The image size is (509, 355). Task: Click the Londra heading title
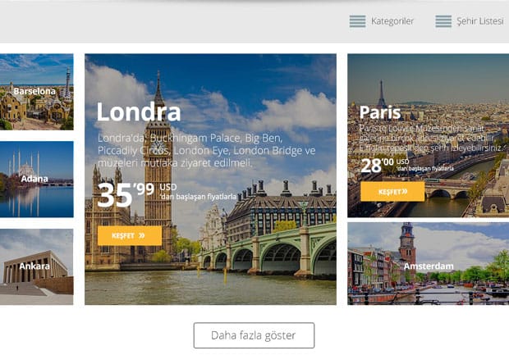139,112
